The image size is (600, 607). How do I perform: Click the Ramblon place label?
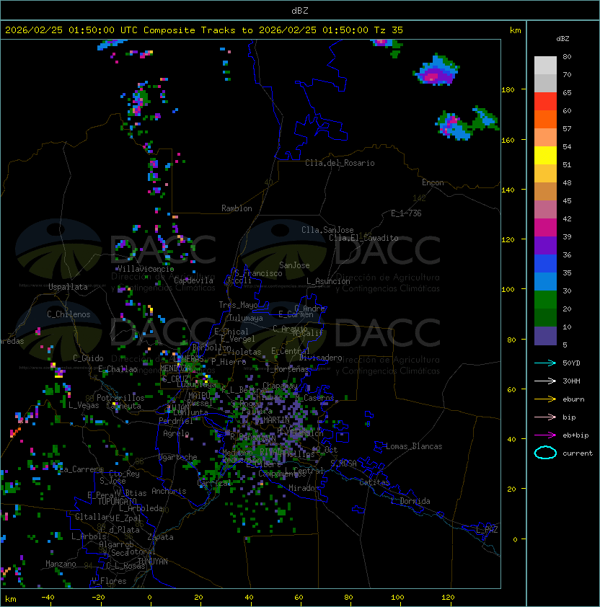237,208
